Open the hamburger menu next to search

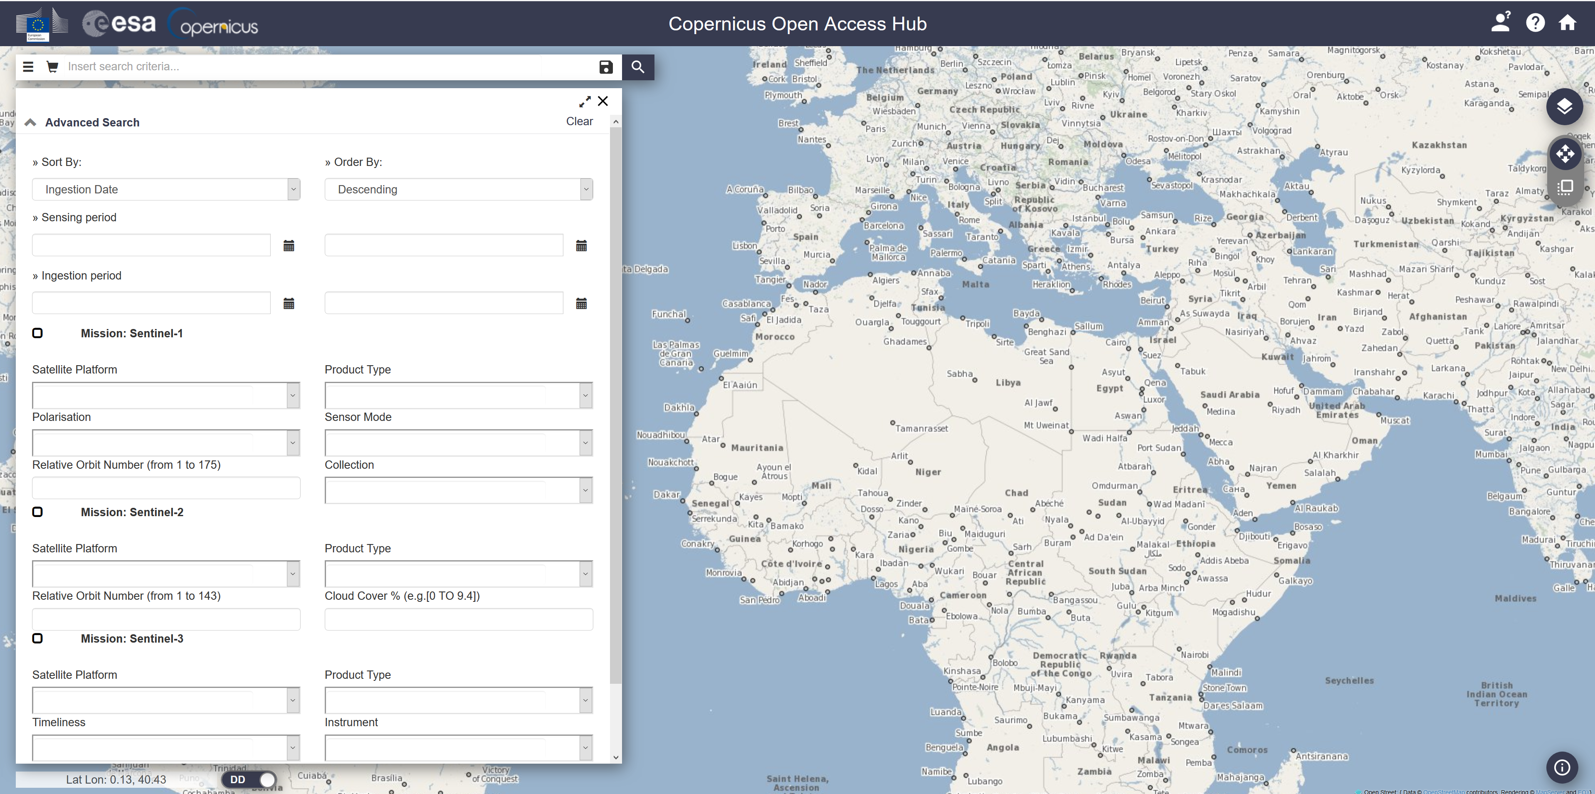pyautogui.click(x=28, y=67)
